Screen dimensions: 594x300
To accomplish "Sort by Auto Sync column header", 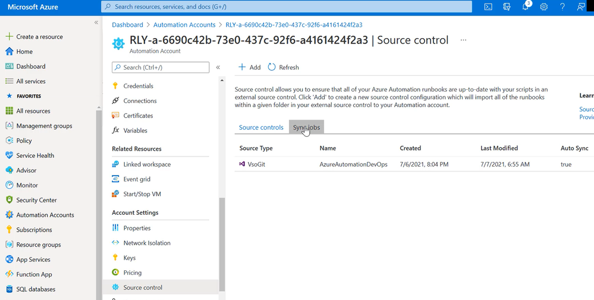I will (574, 148).
